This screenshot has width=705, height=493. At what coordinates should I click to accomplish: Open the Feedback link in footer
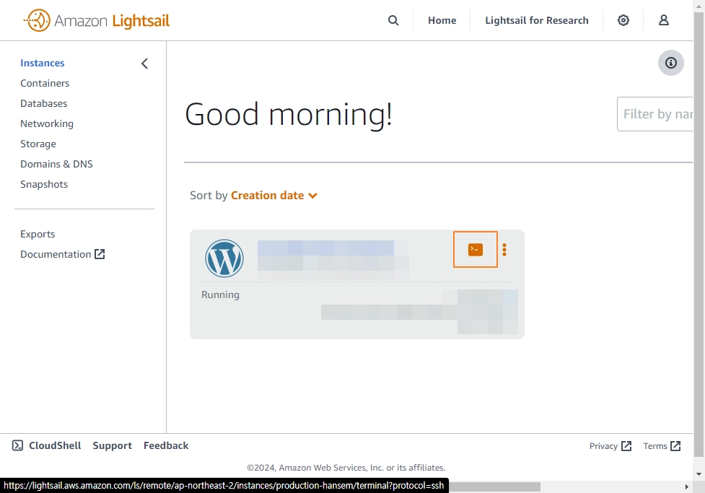166,445
